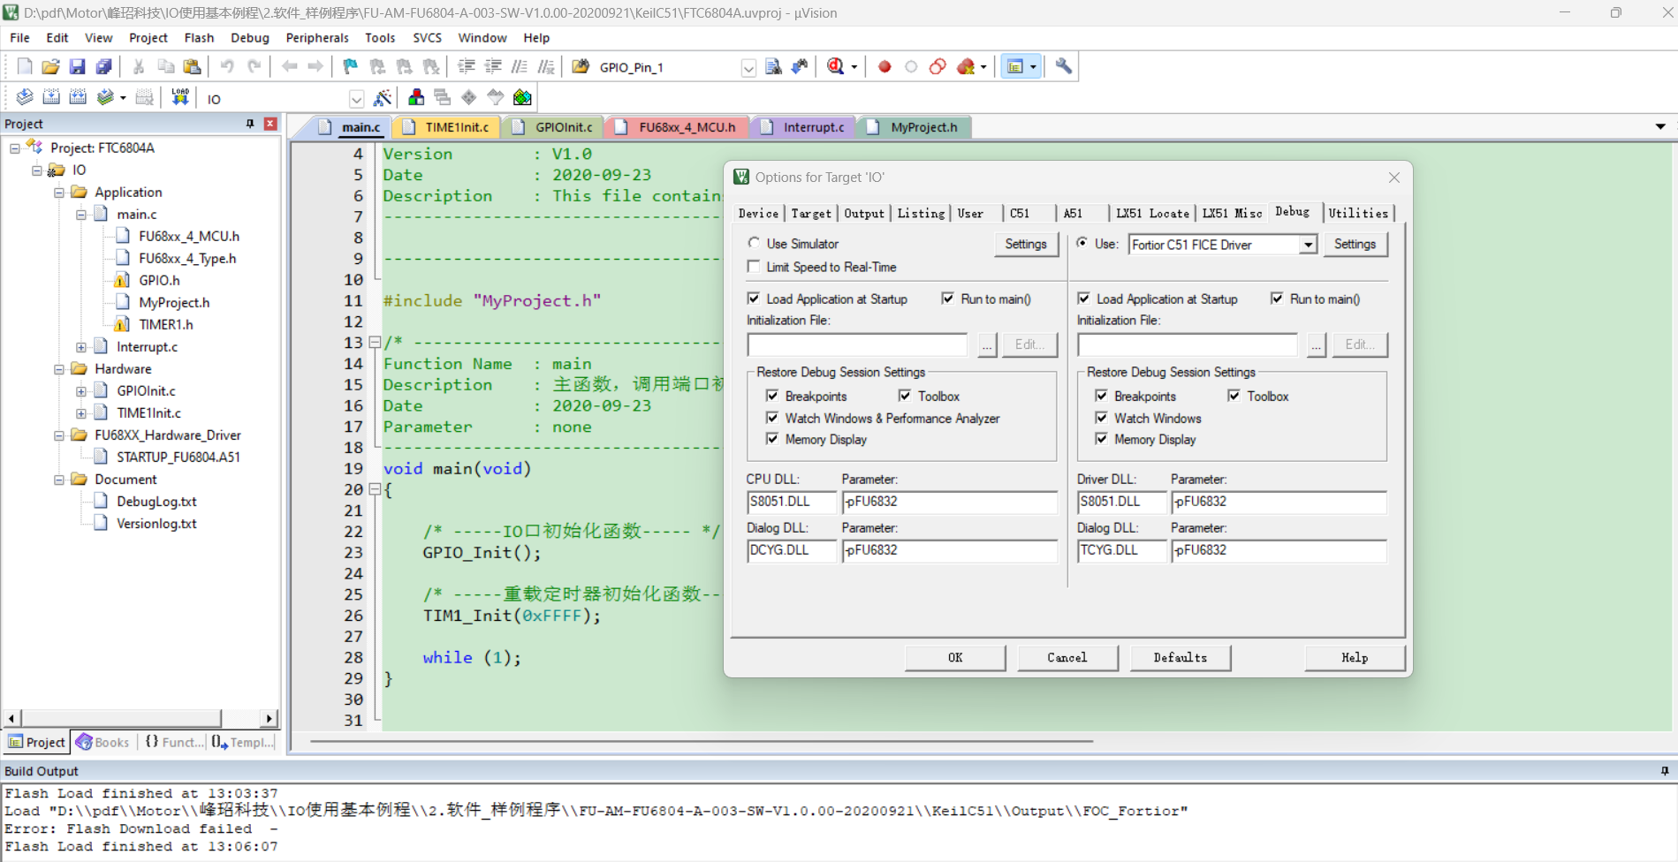This screenshot has height=862, width=1678.
Task: Download to flash with LOAD icon
Action: (180, 97)
